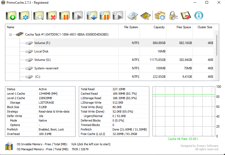Open the options box-with-gear icon

tap(160, 16)
